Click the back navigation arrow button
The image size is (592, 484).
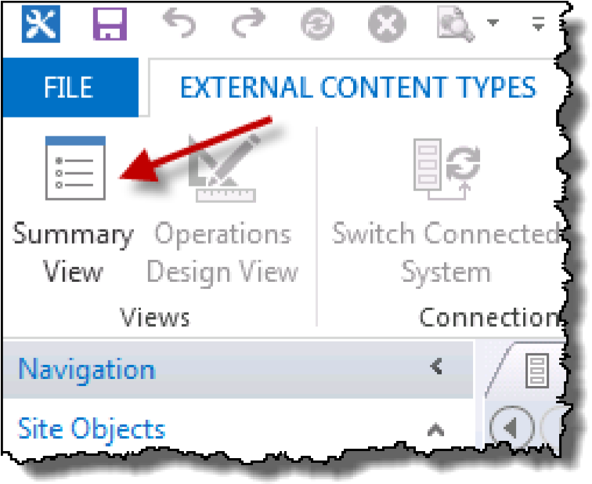click(x=511, y=428)
